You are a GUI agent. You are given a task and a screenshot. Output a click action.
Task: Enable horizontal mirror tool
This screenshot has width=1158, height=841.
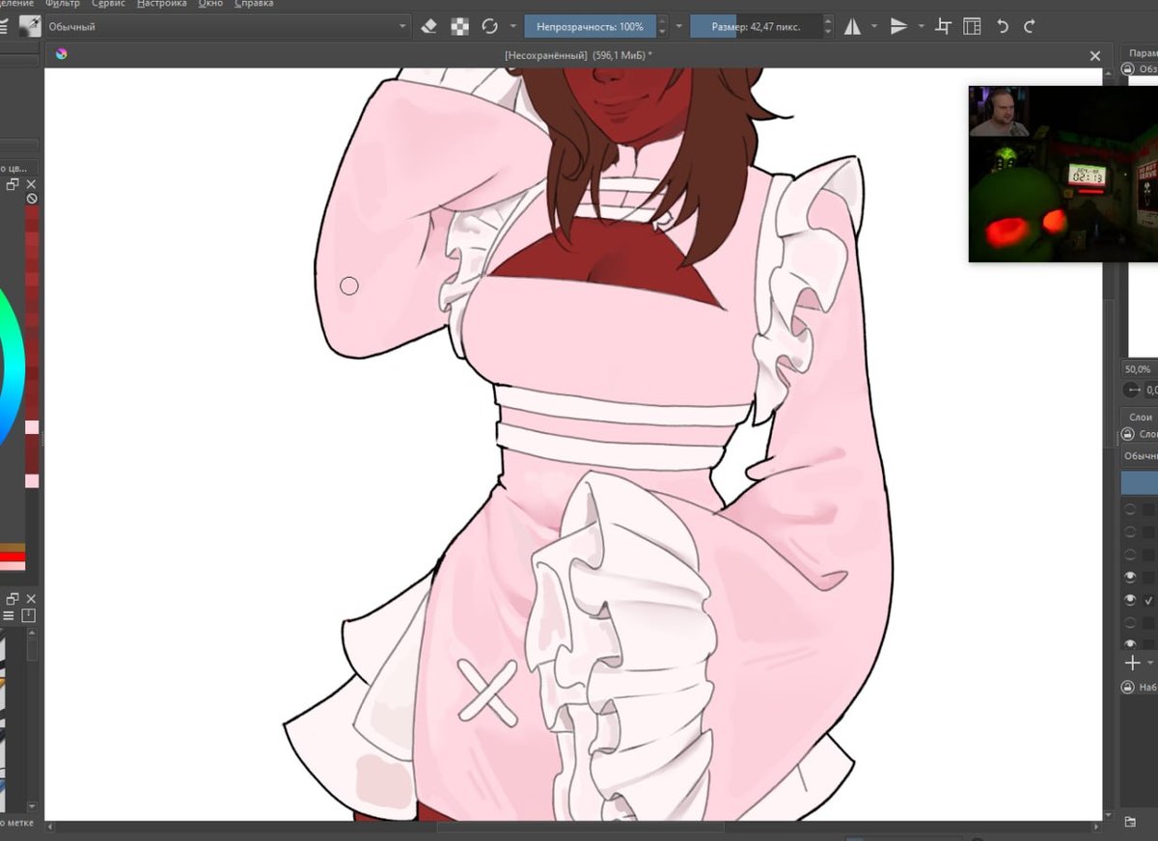(852, 26)
